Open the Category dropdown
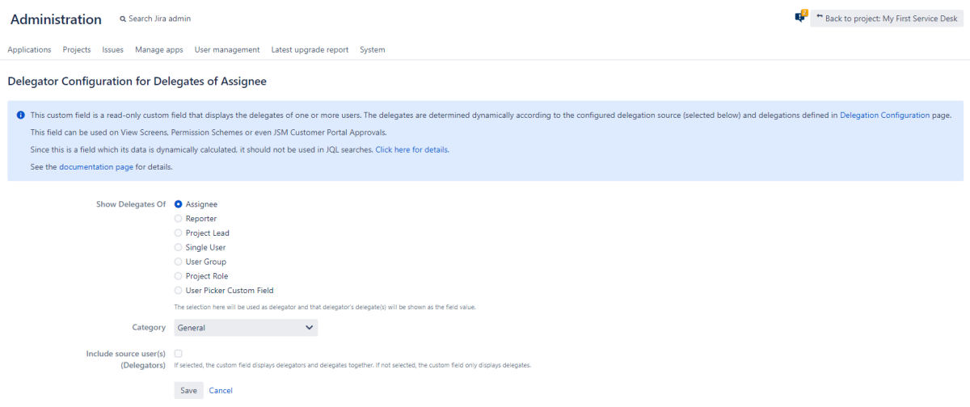The image size is (970, 407). pyautogui.click(x=246, y=328)
